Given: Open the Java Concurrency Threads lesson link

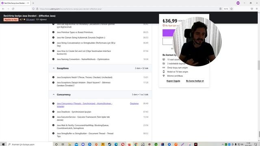Looking at the screenshot, I should pos(84,105).
